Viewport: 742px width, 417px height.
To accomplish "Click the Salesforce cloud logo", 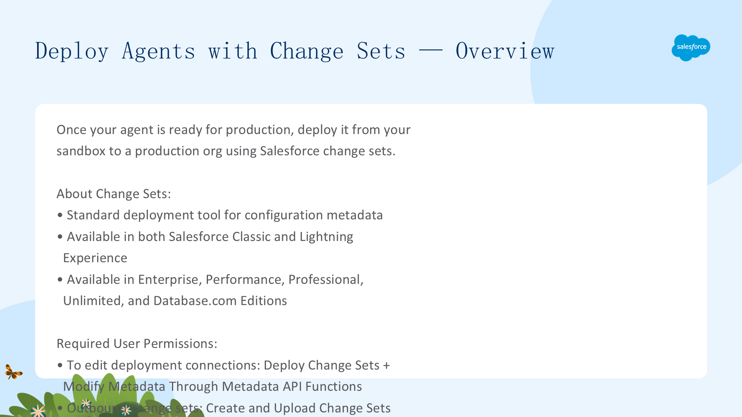I will pos(691,47).
